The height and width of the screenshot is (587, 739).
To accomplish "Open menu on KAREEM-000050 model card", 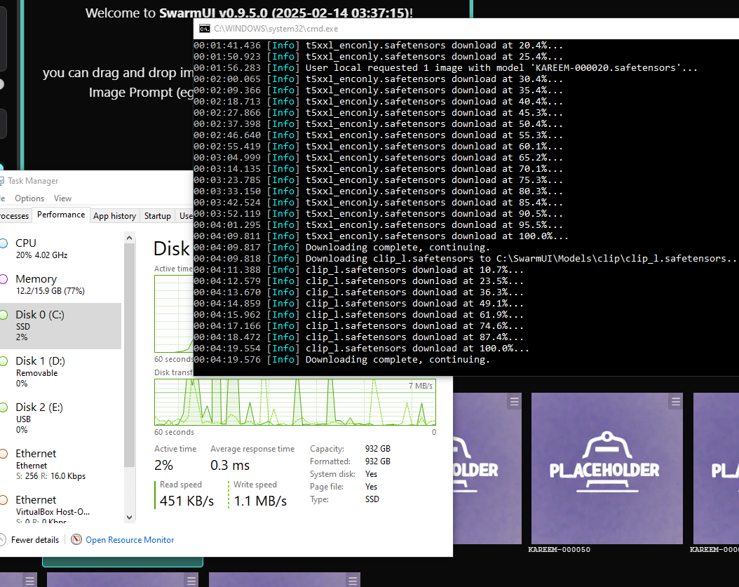I will [x=675, y=401].
